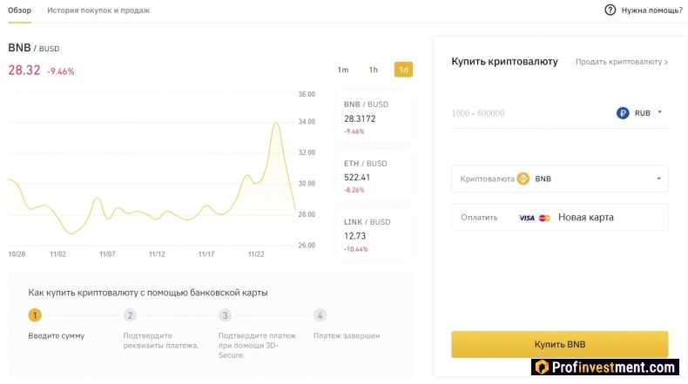Click the -9.46% change next to 28.32

[61, 71]
